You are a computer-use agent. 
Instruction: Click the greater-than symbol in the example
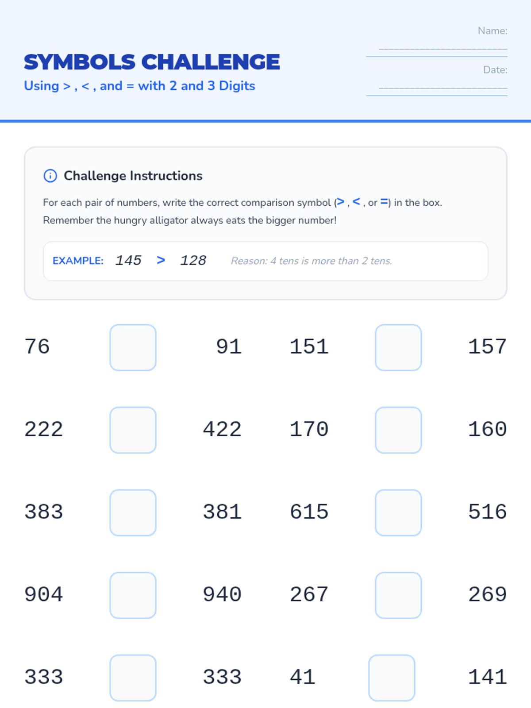[x=161, y=260]
